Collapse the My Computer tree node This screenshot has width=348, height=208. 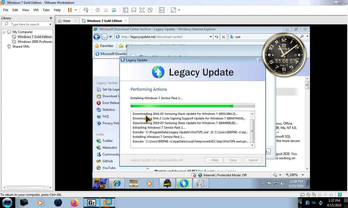click(x=4, y=32)
